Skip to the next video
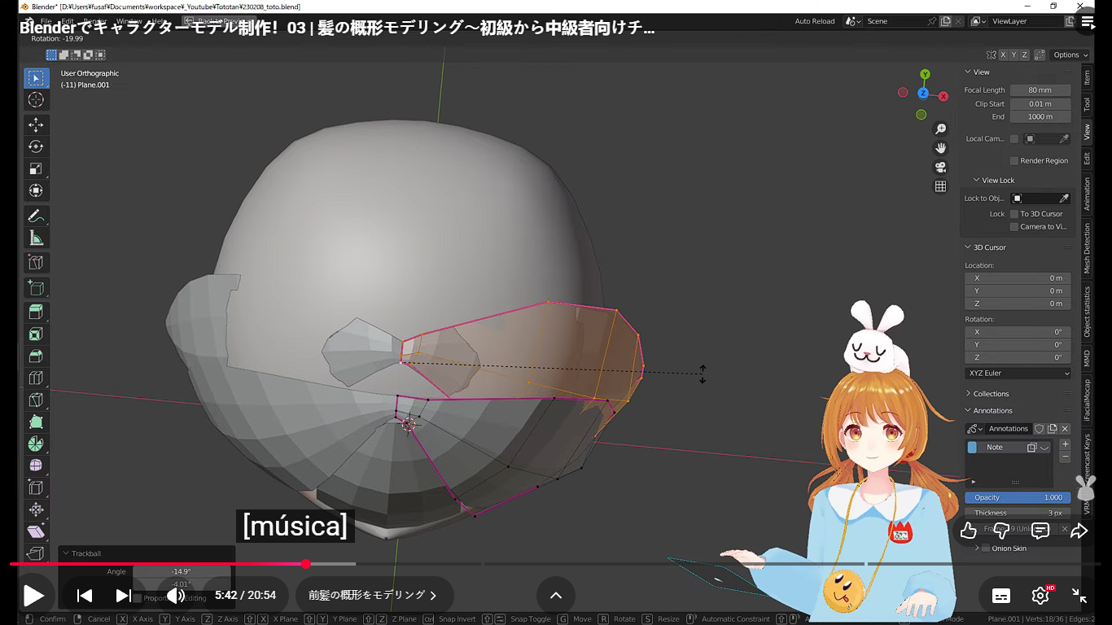The image size is (1112, 625). (x=124, y=596)
